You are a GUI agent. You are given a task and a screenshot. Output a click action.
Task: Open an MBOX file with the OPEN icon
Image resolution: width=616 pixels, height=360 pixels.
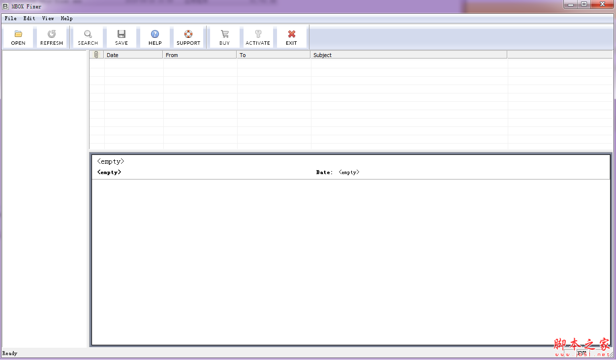coord(18,37)
